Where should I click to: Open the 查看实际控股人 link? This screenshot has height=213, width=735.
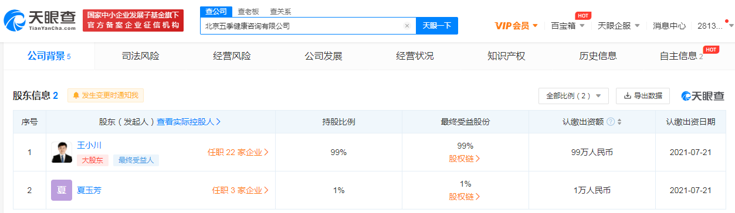(189, 122)
